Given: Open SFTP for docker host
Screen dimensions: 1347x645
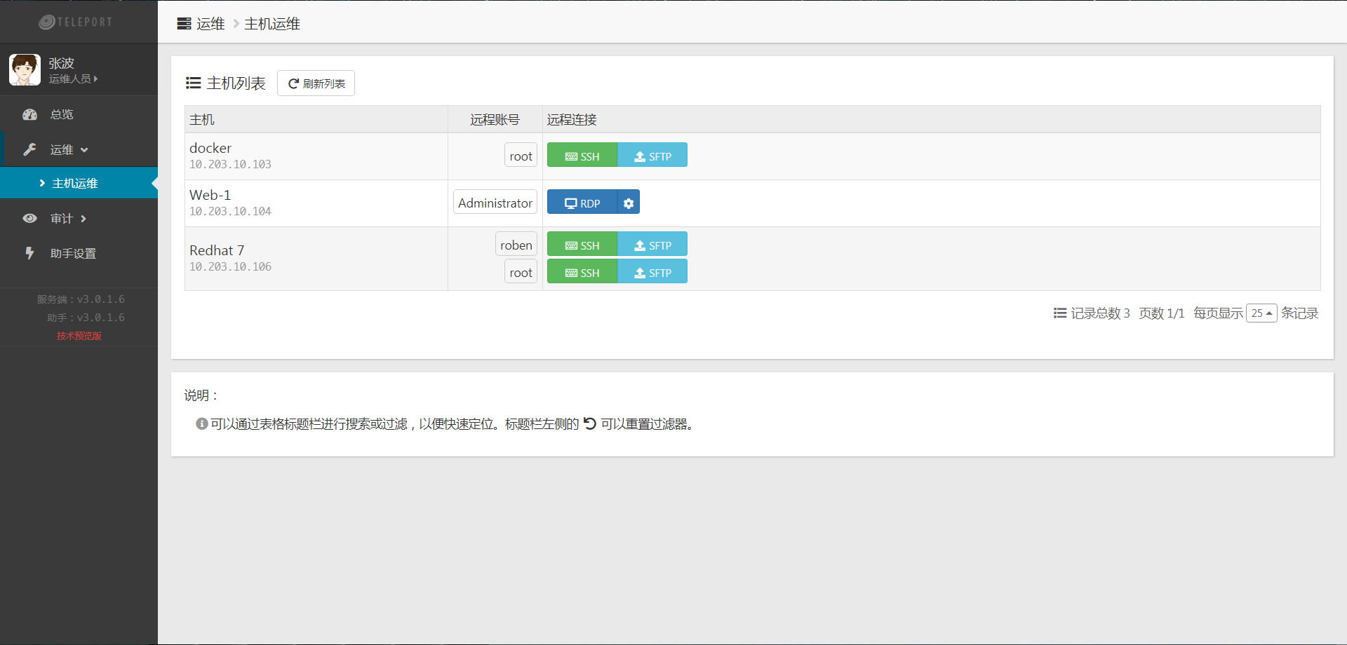Looking at the screenshot, I should click(652, 156).
